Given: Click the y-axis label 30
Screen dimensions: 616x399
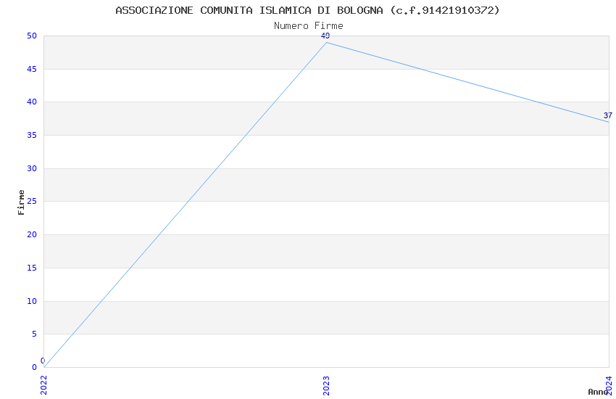Looking at the screenshot, I should (32, 168).
